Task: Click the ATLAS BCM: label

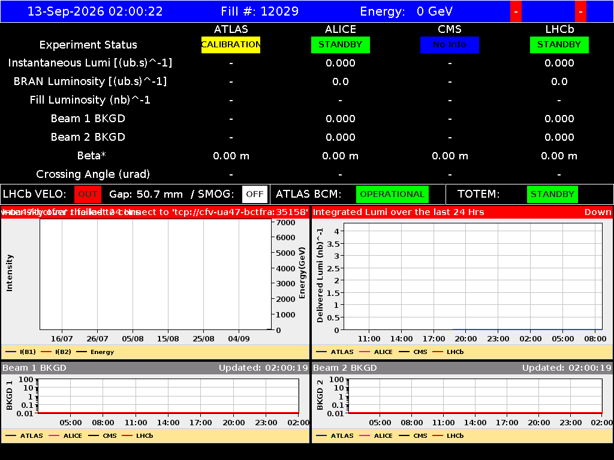Action: click(x=309, y=195)
